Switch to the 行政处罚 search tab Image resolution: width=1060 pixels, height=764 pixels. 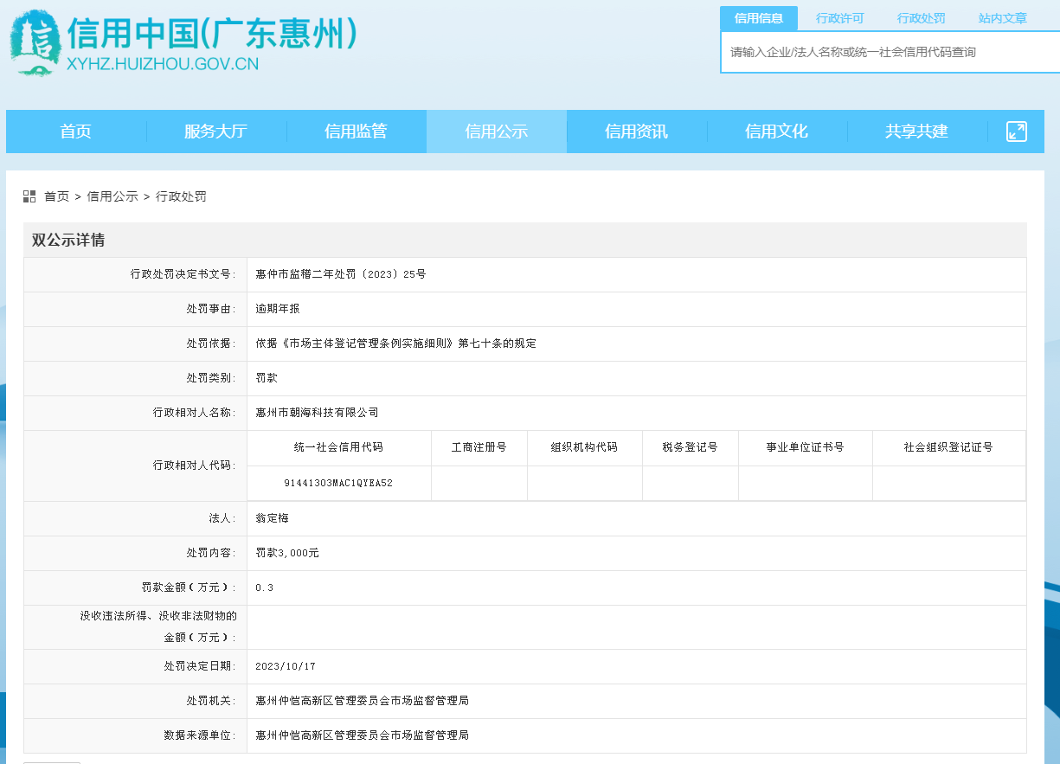pyautogui.click(x=922, y=18)
